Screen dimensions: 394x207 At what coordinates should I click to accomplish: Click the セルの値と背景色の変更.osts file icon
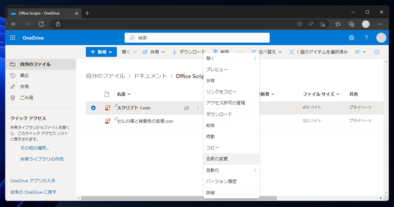click(107, 121)
